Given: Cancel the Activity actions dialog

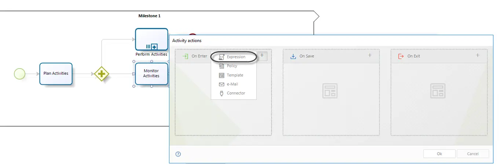Looking at the screenshot, I should 473,154.
